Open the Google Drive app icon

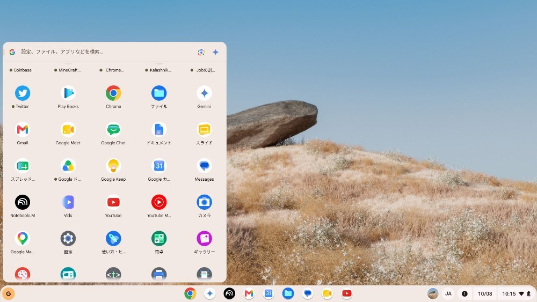click(68, 166)
